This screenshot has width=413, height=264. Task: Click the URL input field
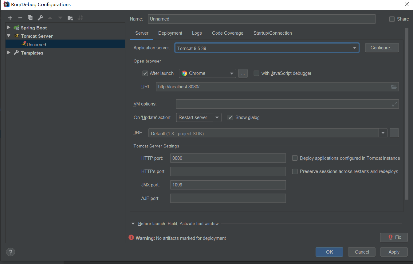coord(277,87)
